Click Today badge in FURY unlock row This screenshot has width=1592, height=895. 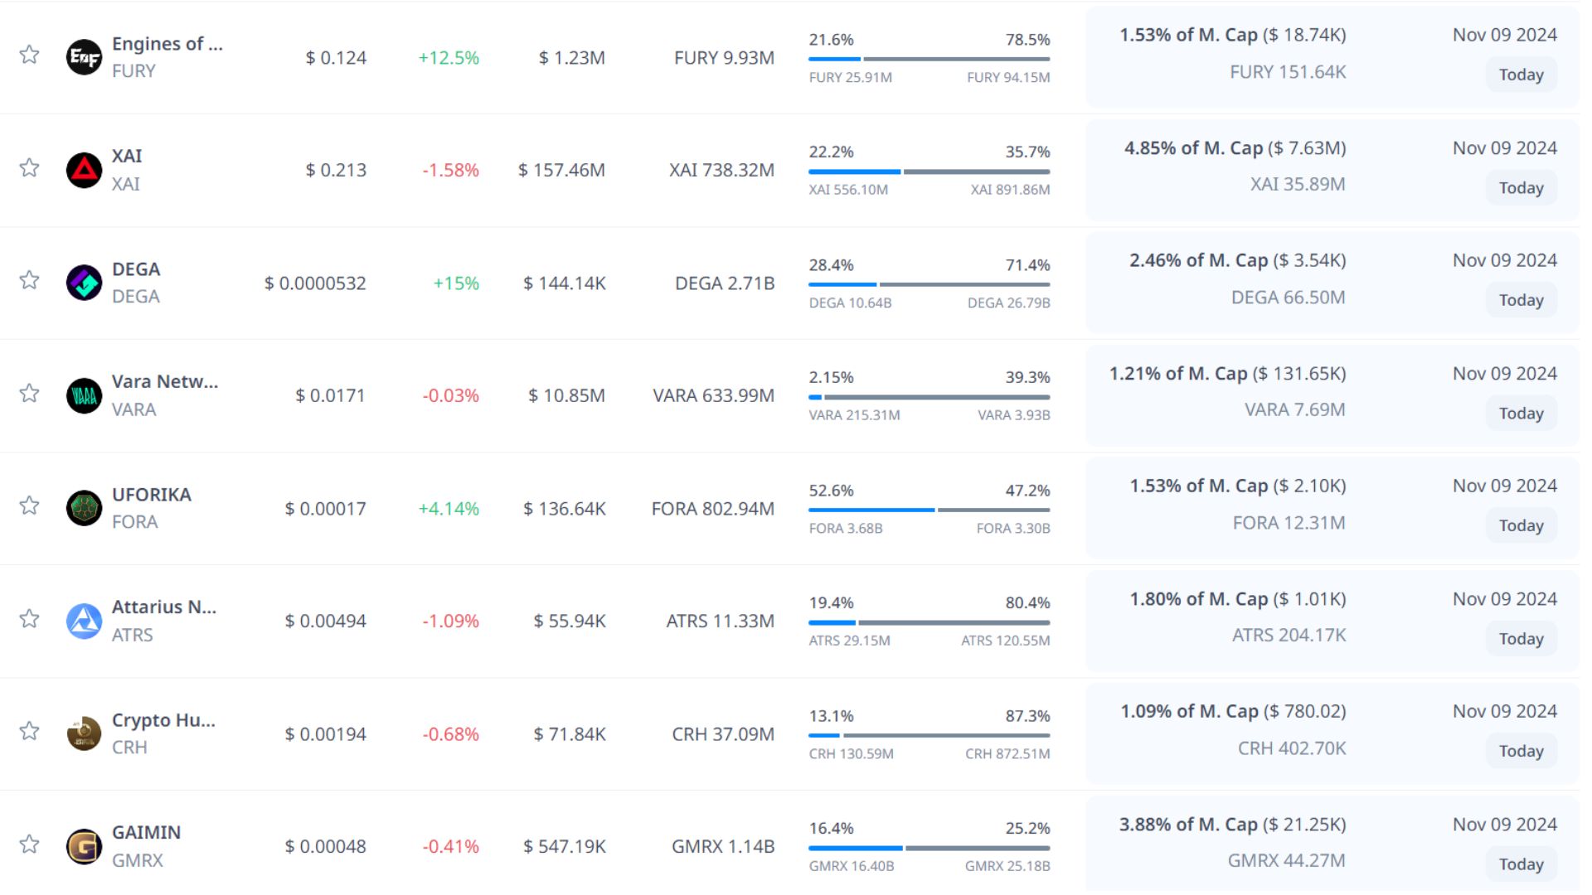(1520, 75)
